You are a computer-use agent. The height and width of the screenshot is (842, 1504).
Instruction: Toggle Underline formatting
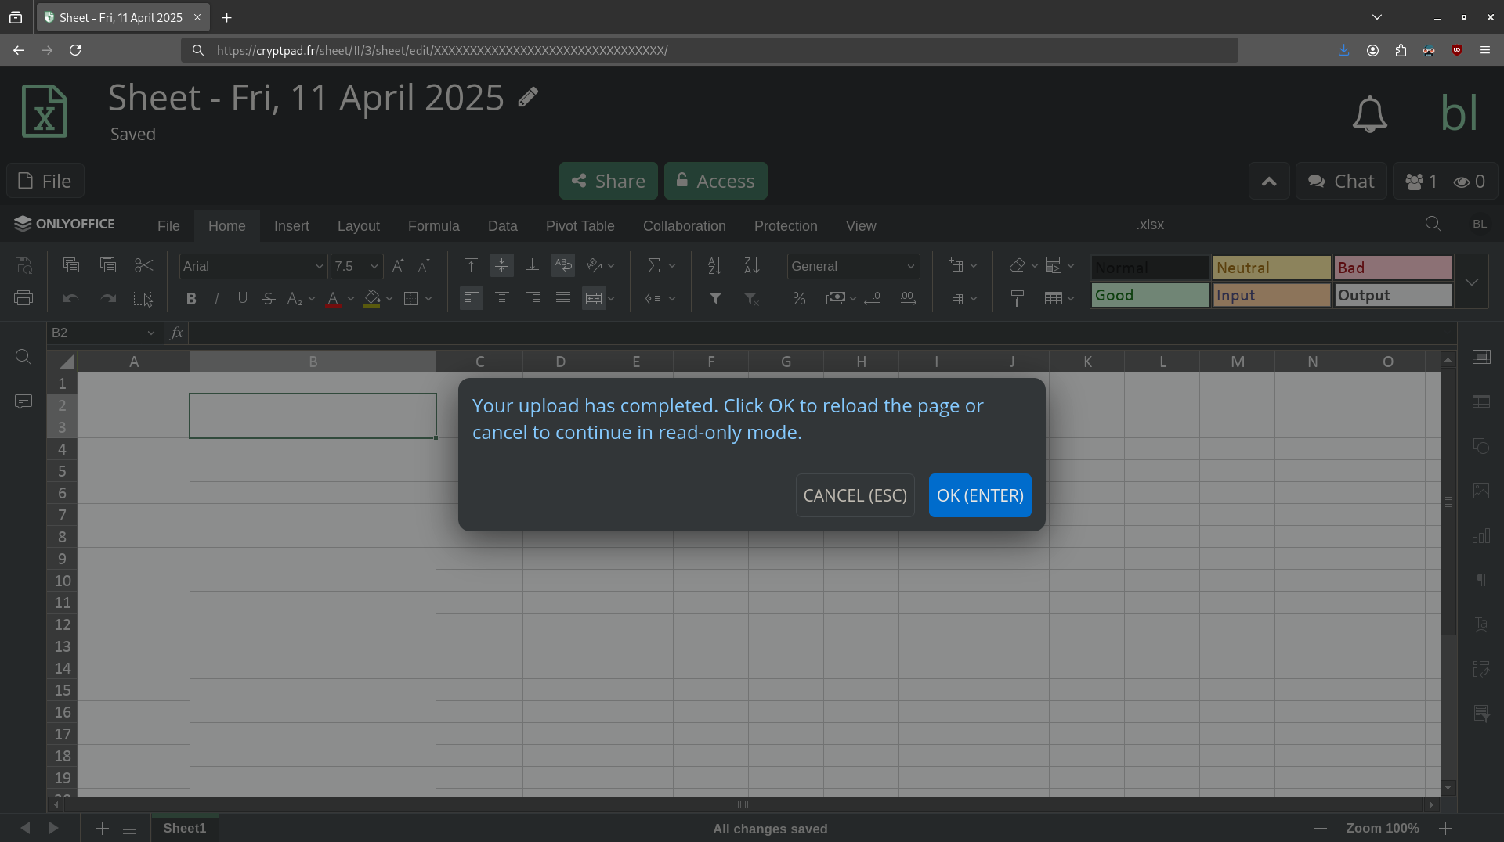click(243, 298)
